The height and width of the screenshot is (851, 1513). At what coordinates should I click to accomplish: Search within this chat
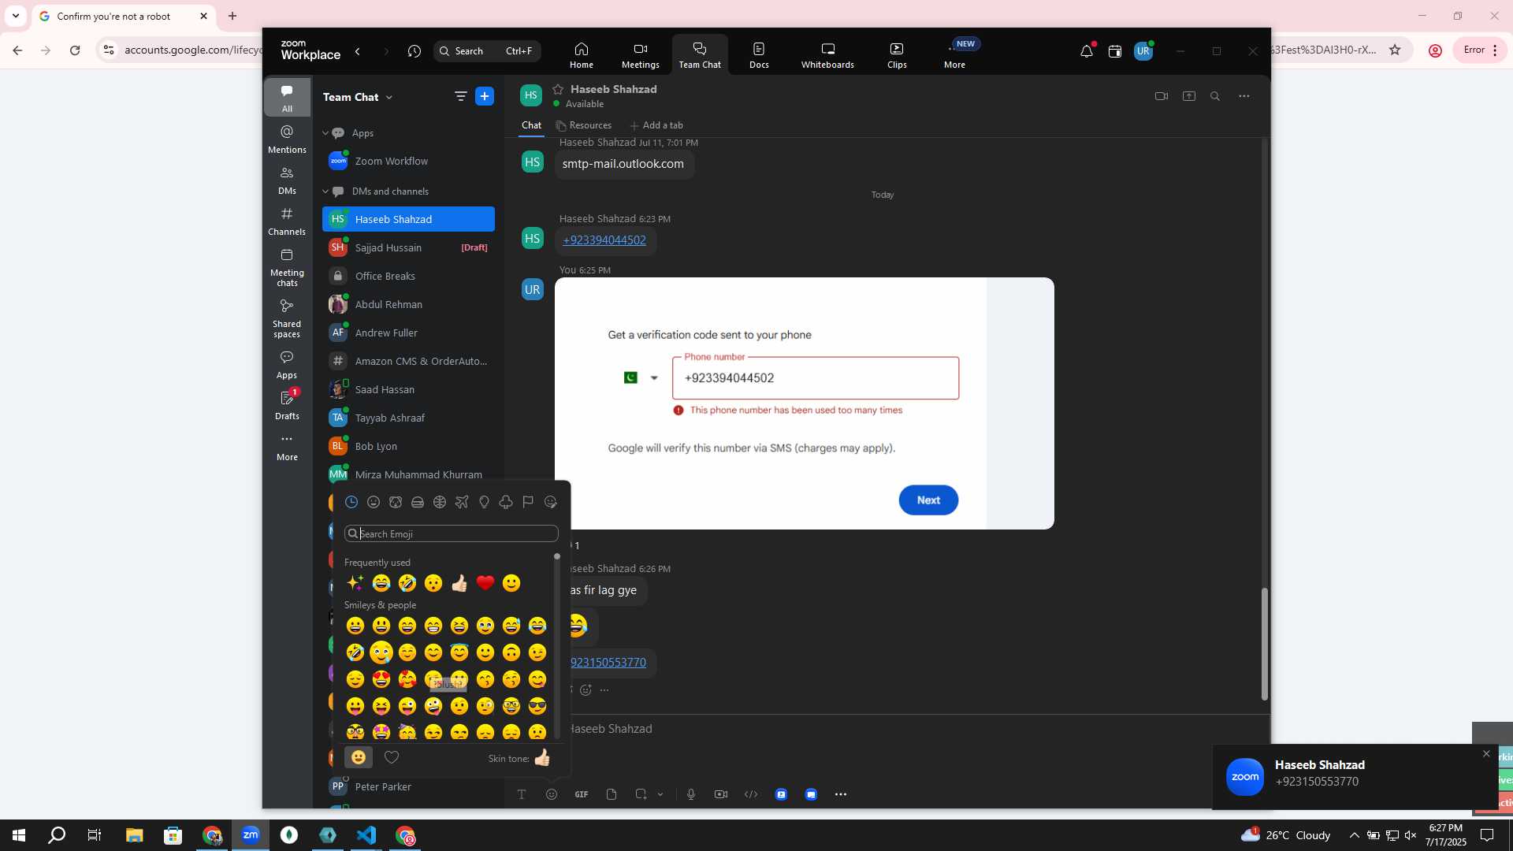tap(1215, 96)
